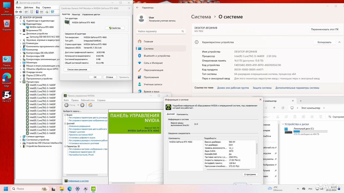Click Свойства button in adapter dialog
Screen dimensions: 344x193
point(115,28)
